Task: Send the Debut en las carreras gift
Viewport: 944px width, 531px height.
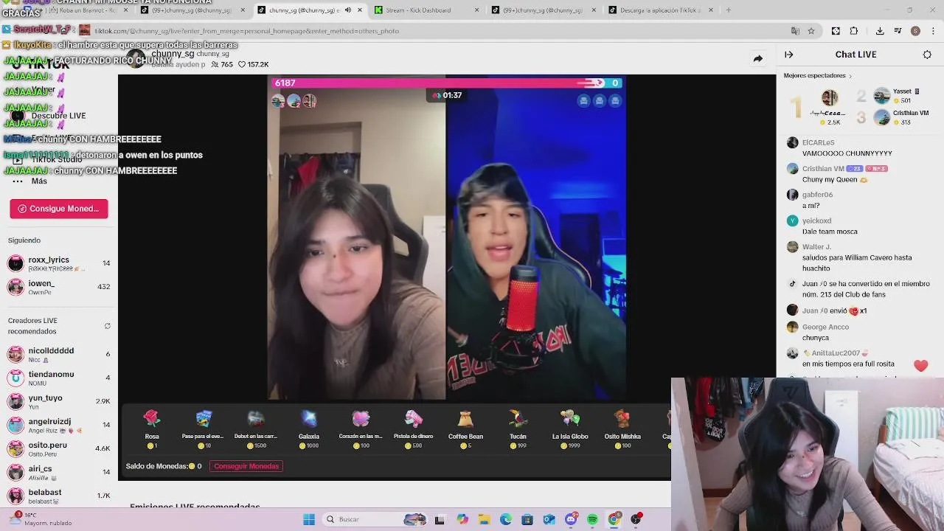Action: (x=256, y=428)
